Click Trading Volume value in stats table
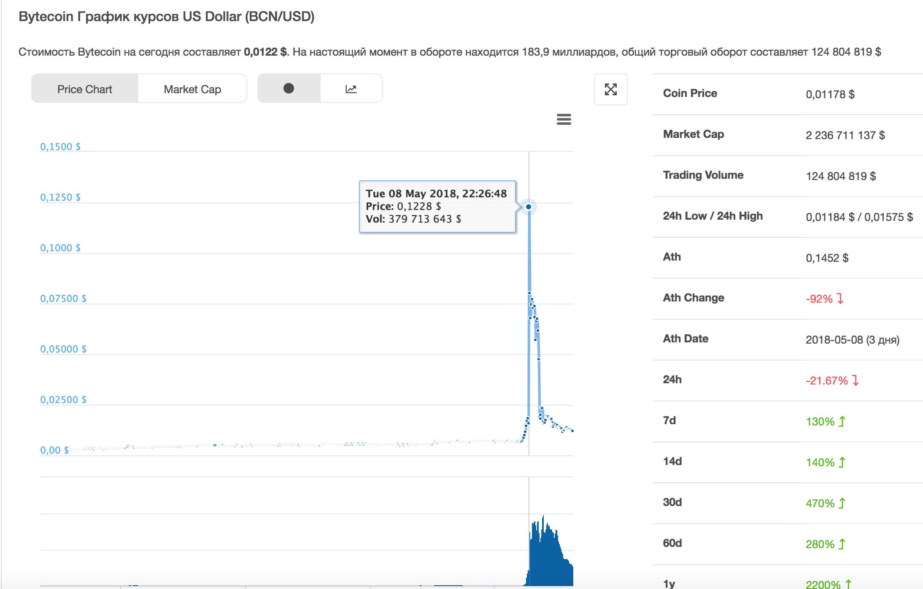 click(841, 176)
